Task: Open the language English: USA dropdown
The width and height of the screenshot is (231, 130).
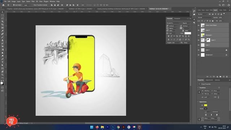Action: [x=173, y=43]
